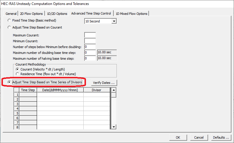
Task: Click the Maximum Courant input field
Action: tap(90, 35)
